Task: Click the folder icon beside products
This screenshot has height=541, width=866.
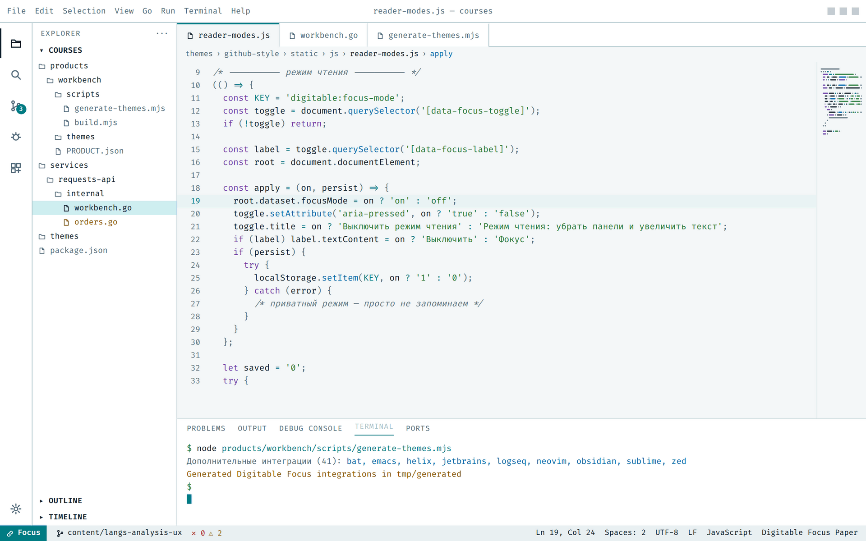Action: (x=42, y=66)
